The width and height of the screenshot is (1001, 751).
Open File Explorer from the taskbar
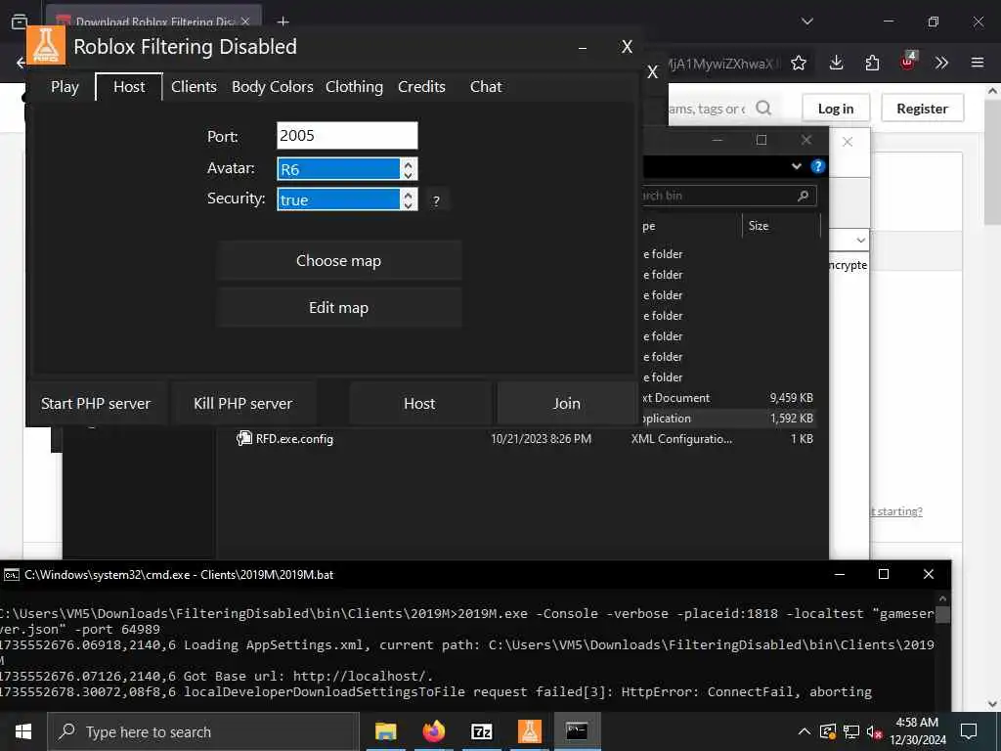click(385, 731)
